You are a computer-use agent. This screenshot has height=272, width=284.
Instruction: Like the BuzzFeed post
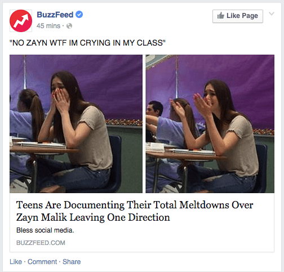[x=16, y=262]
